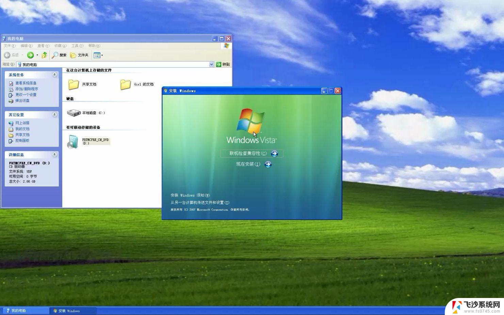Viewport: 504px width, 315px height.
Task: Click the 安装 Windows title bar icon
Action: click(x=166, y=91)
